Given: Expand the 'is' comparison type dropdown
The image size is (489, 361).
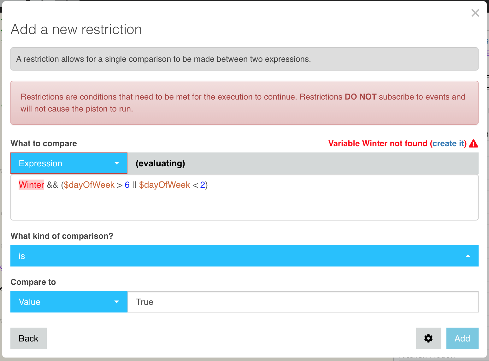Looking at the screenshot, I should click(x=244, y=256).
